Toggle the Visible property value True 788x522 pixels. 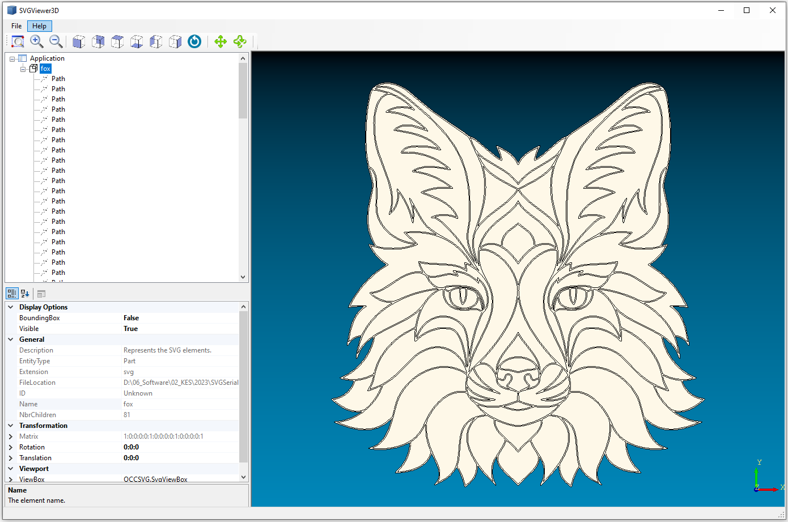coord(130,329)
